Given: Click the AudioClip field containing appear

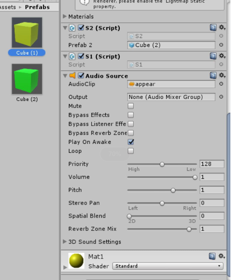Looking at the screenshot, I should pyautogui.click(x=171, y=84).
